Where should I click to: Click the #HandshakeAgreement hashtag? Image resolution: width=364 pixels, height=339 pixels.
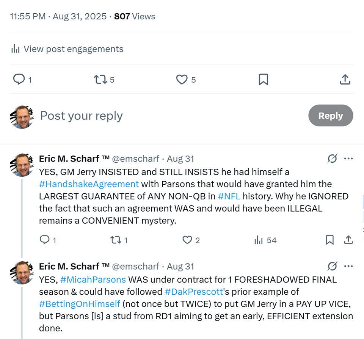89,184
